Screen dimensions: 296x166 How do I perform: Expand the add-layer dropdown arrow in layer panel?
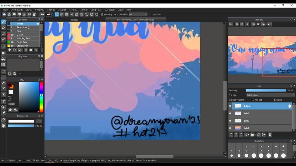click(x=248, y=135)
